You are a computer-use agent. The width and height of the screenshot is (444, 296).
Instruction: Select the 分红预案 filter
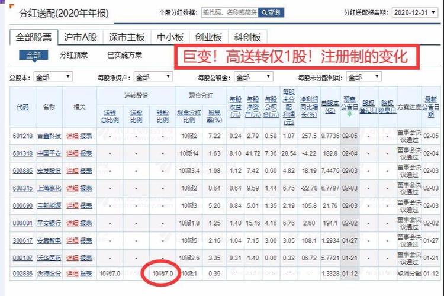tap(73, 55)
